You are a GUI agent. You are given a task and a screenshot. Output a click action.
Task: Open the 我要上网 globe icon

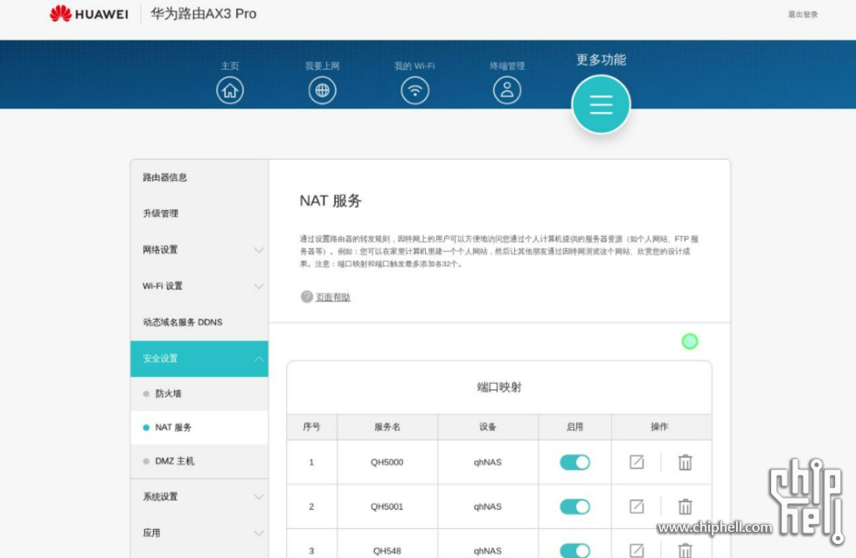click(322, 90)
